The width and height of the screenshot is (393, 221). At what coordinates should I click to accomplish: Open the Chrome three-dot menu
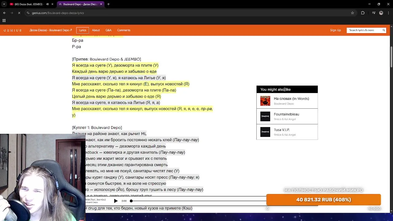click(388, 13)
